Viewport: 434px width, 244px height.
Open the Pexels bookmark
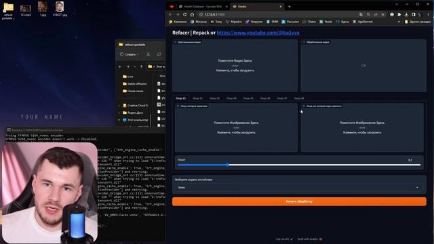(325, 22)
